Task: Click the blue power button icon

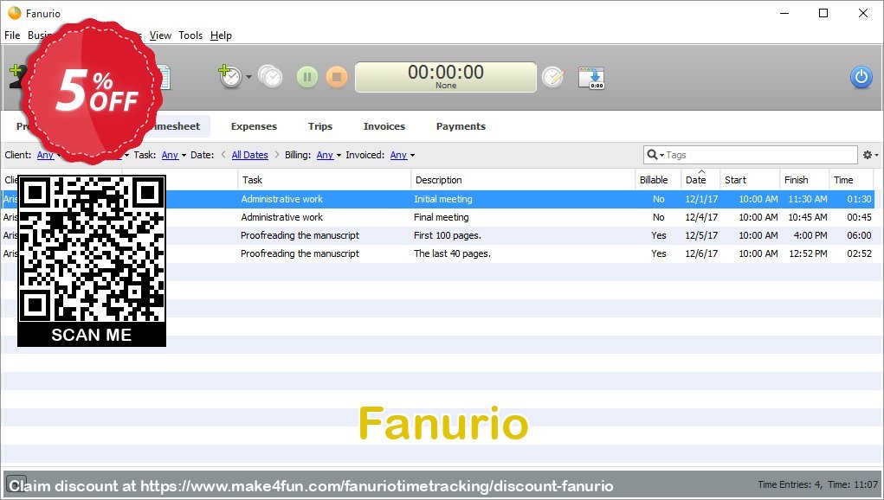Action: [x=861, y=77]
